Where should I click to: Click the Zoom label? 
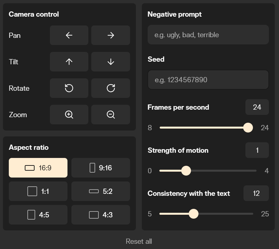coord(18,115)
